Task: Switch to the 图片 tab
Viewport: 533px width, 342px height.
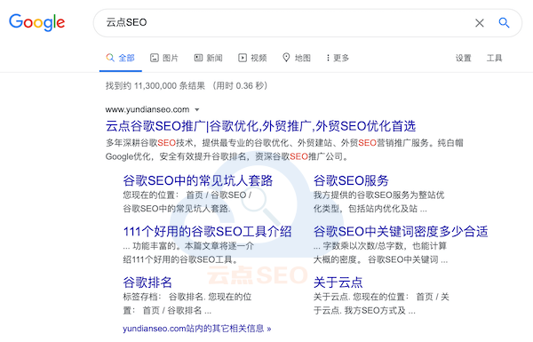Action: 164,58
